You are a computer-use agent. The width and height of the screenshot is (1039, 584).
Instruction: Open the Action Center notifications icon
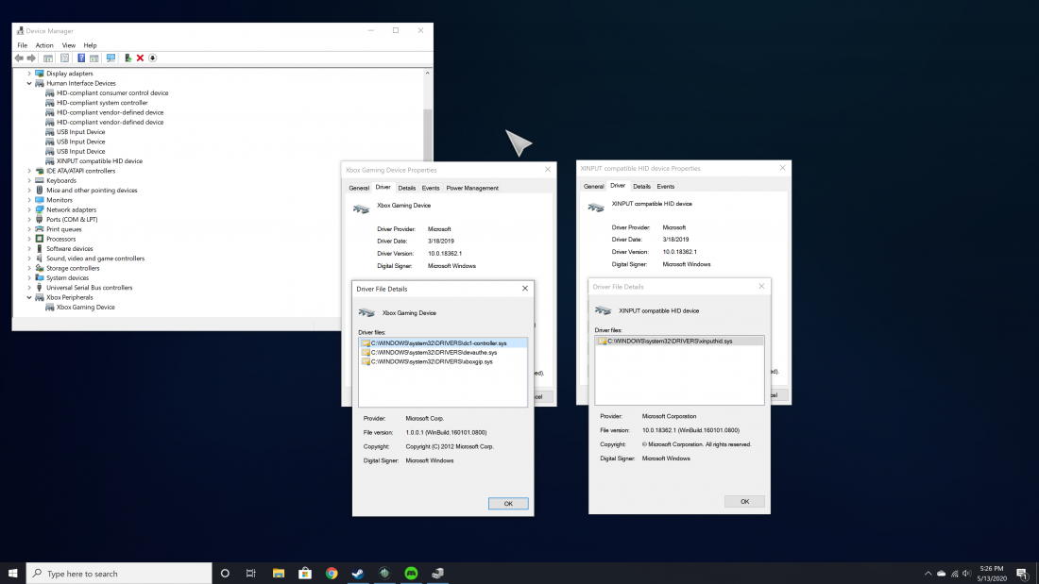tap(1022, 574)
